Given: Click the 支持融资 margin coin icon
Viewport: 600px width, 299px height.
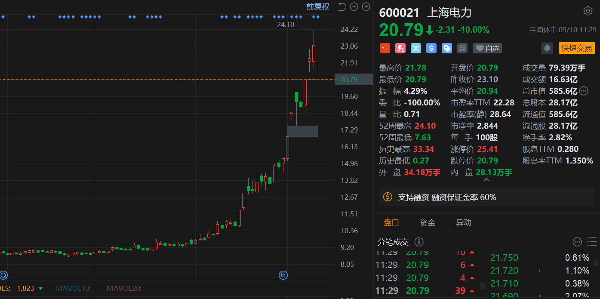Looking at the screenshot, I should pos(388,197).
